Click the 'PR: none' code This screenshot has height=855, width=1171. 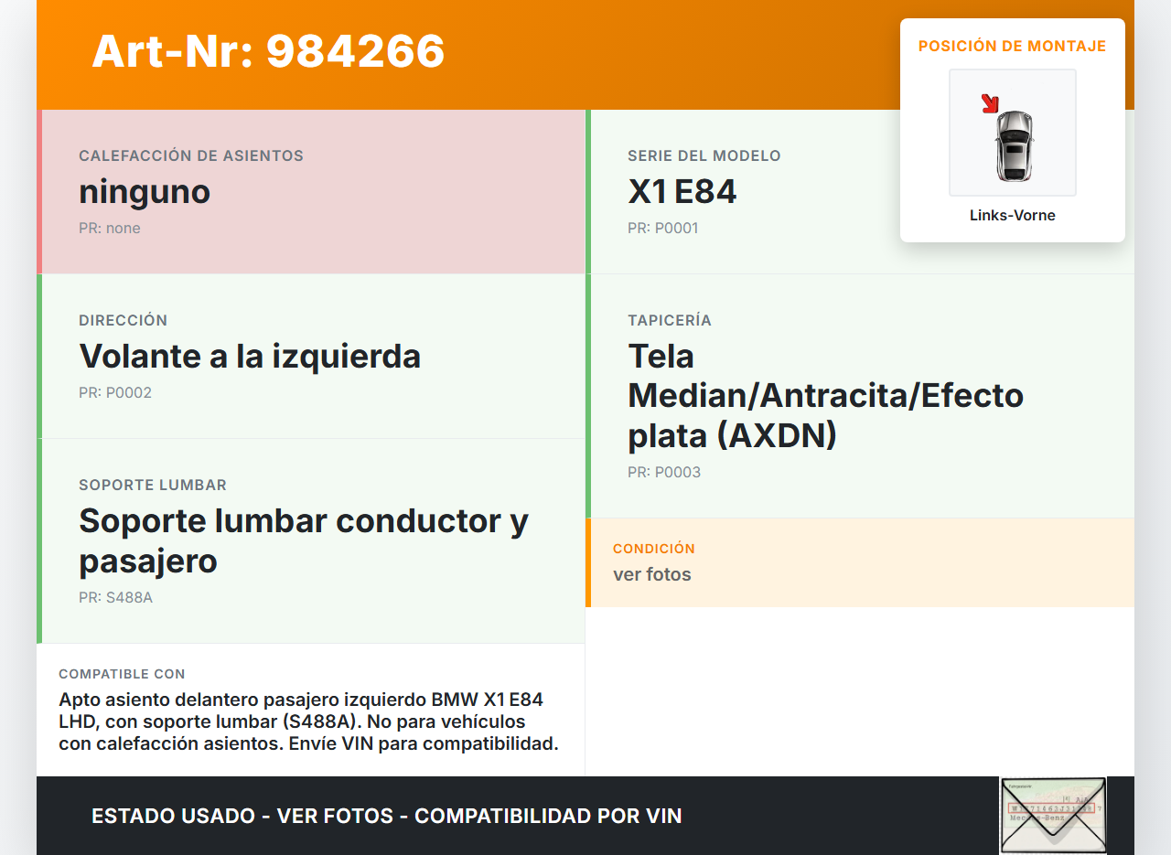[x=110, y=229]
